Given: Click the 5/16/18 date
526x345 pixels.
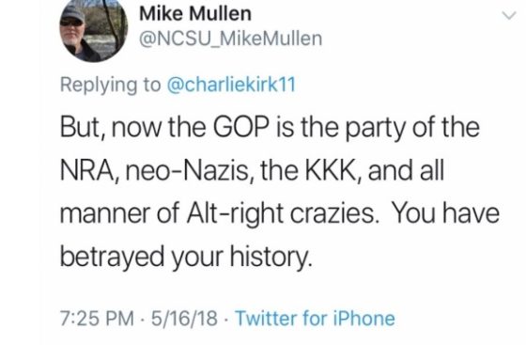Looking at the screenshot, I should (x=184, y=318).
